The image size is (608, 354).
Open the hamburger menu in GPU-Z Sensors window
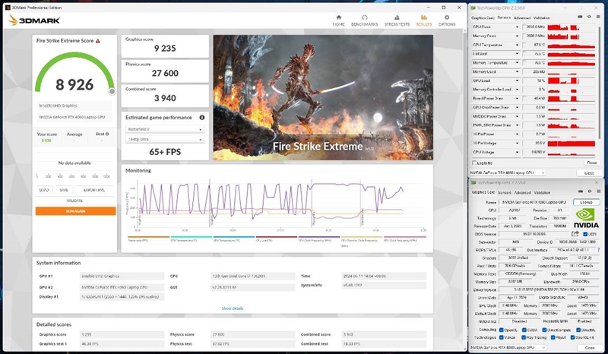(x=598, y=17)
